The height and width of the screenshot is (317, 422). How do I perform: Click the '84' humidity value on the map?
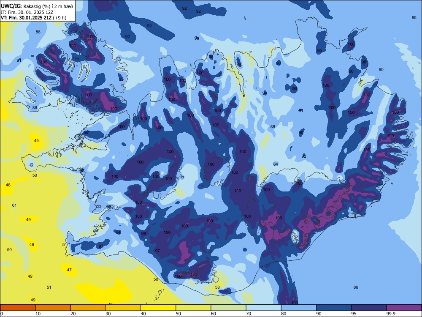[x=276, y=164]
